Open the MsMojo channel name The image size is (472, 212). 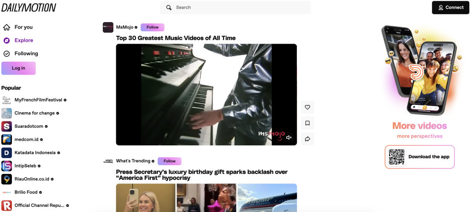point(124,27)
